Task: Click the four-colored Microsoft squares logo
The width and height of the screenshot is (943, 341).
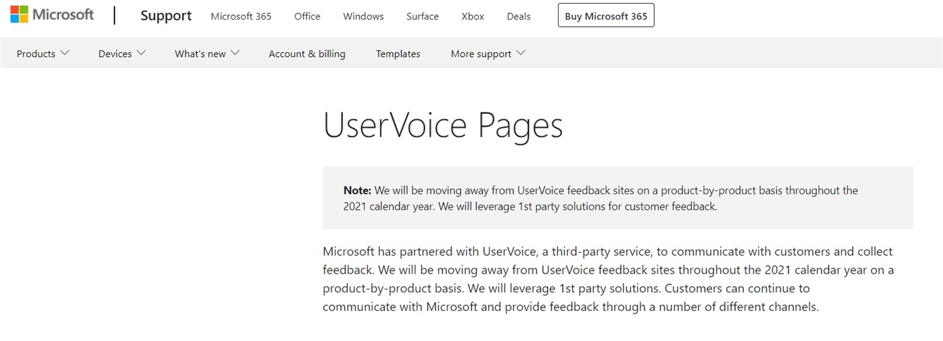Action: (x=20, y=14)
